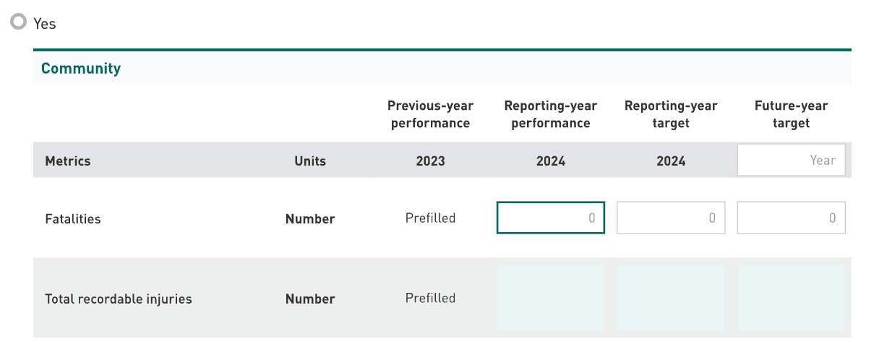The image size is (879, 350).
Task: Click the Year field for Future-year target
Action: (791, 161)
